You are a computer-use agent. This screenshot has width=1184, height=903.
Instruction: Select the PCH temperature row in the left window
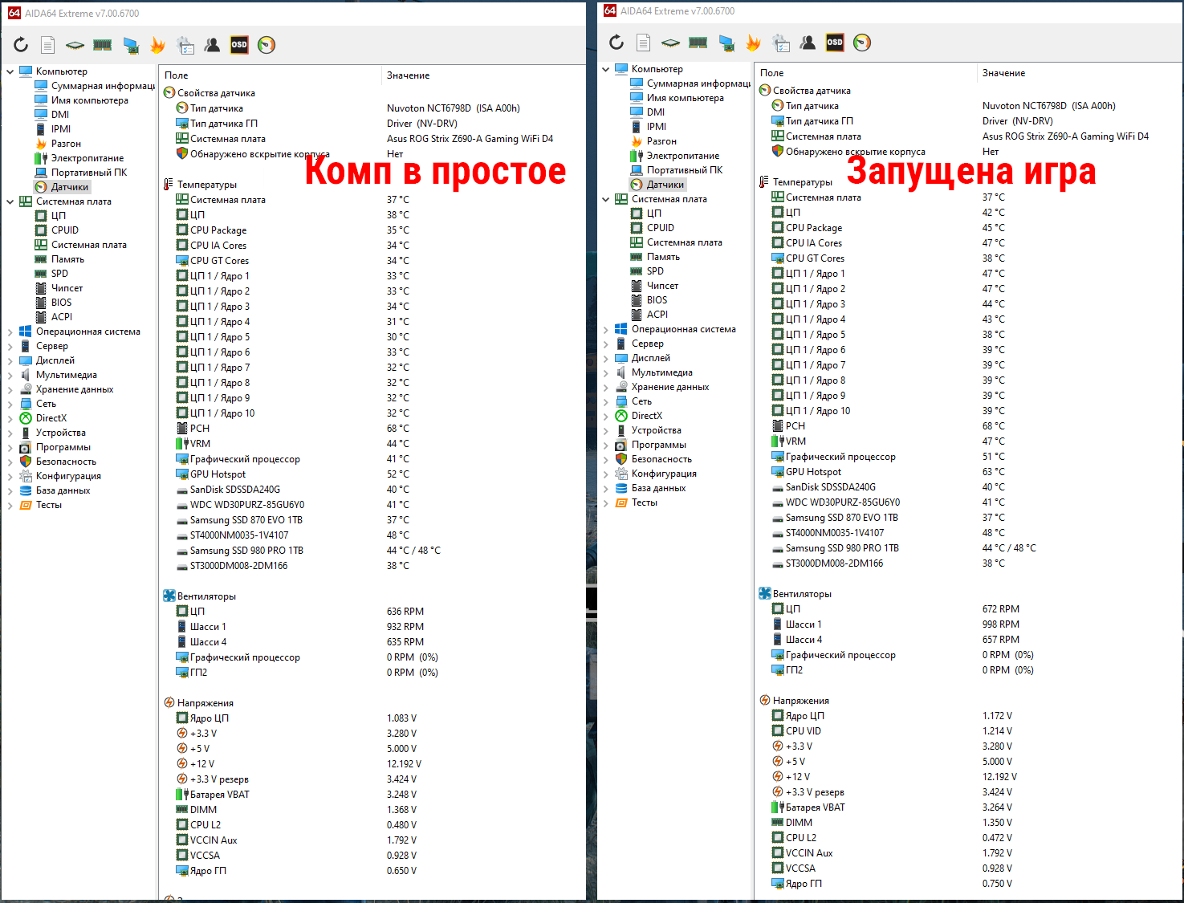click(372, 429)
